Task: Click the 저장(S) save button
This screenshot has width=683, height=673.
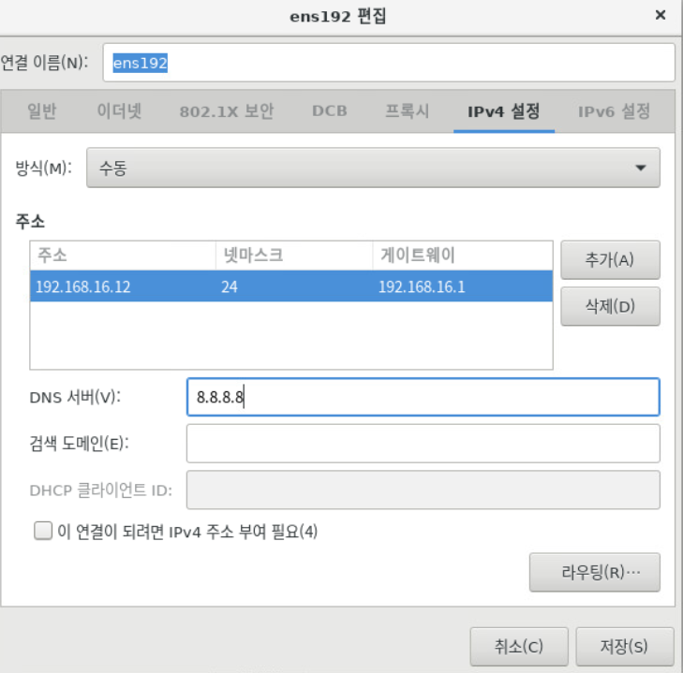Action: click(624, 647)
